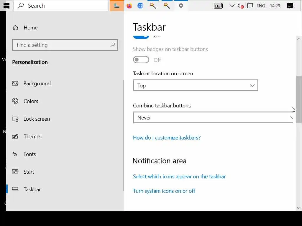Open Lock screen settings page
This screenshot has width=302, height=226.
37,119
